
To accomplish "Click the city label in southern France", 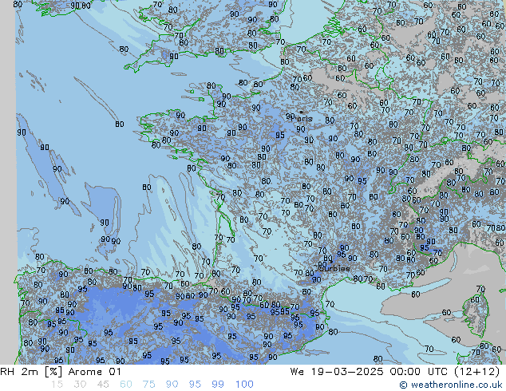I will coord(334,268).
